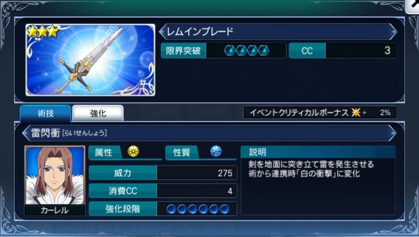The width and height of the screenshot is (419, 237).
Task: Click right arrow of レムインブレード banner
Action: click(393, 31)
